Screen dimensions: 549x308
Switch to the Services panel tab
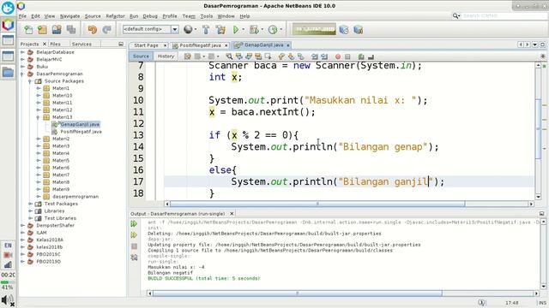(81, 44)
